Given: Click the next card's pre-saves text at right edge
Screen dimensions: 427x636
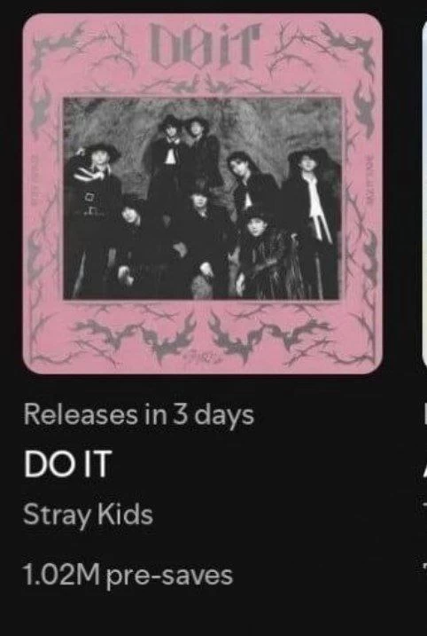Looking at the screenshot, I should pos(425,565).
